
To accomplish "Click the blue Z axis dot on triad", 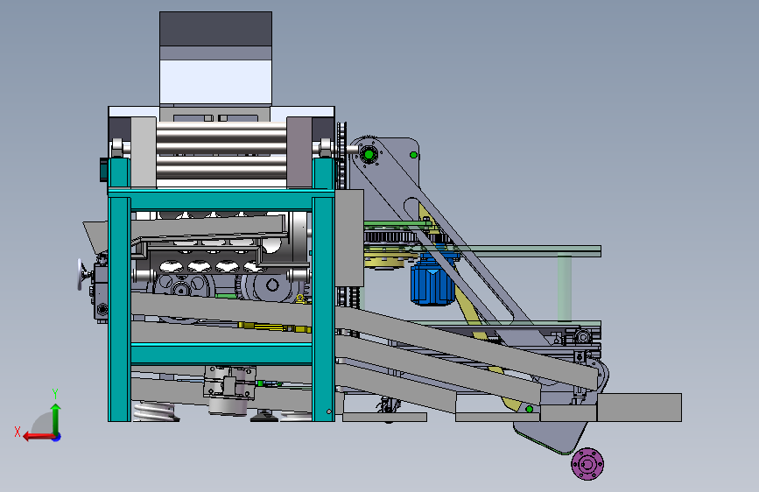I will tap(57, 437).
